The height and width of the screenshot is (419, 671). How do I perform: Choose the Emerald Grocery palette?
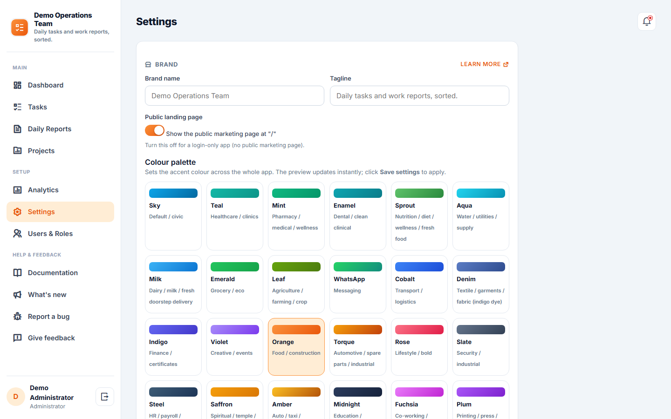(235, 284)
